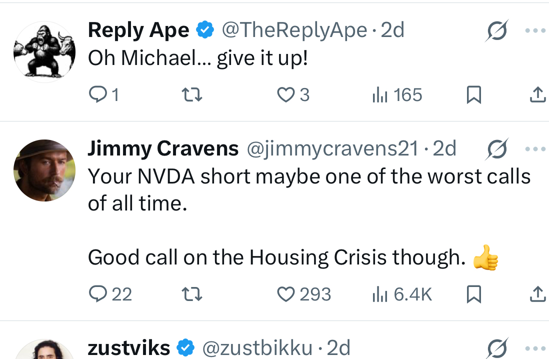
Task: Share Reply Ape's tweet
Action: [x=538, y=94]
